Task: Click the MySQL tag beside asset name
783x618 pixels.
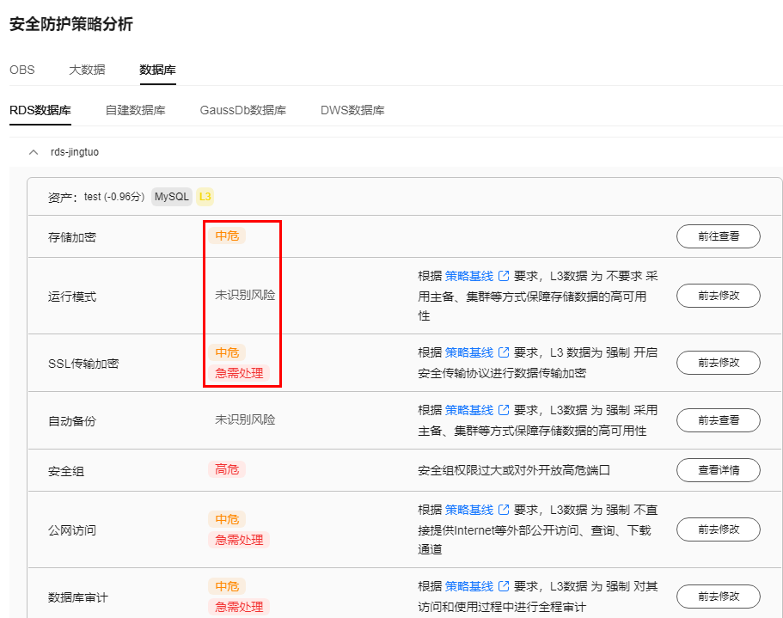Action: tap(172, 197)
